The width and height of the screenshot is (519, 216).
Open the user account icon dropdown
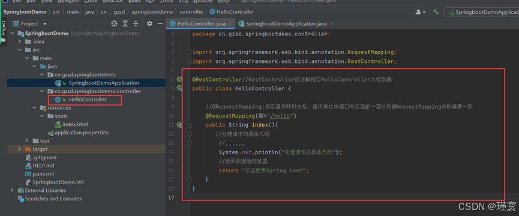point(421,12)
